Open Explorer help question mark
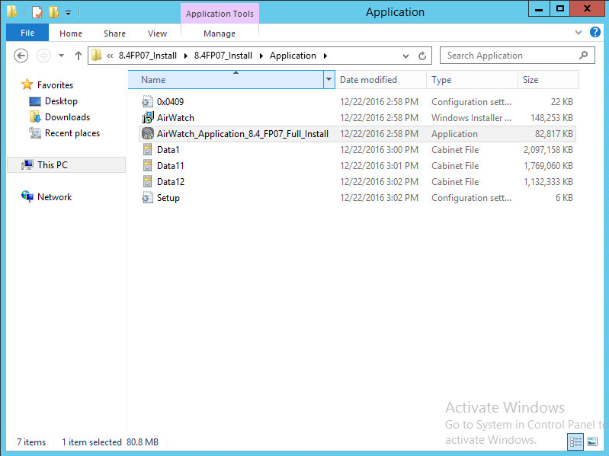The image size is (609, 456). tap(595, 32)
